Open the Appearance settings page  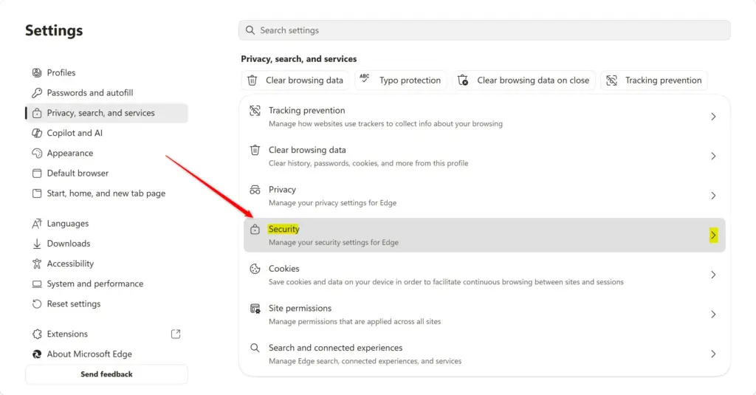tap(106, 153)
